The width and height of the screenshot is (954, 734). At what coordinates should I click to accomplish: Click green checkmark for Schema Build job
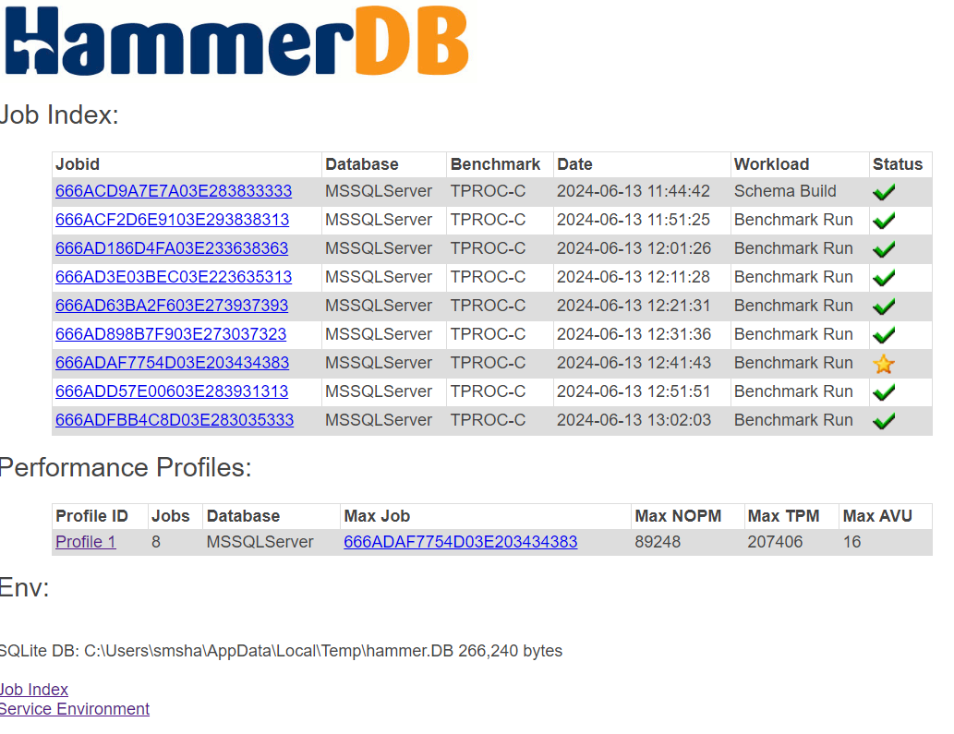point(884,192)
